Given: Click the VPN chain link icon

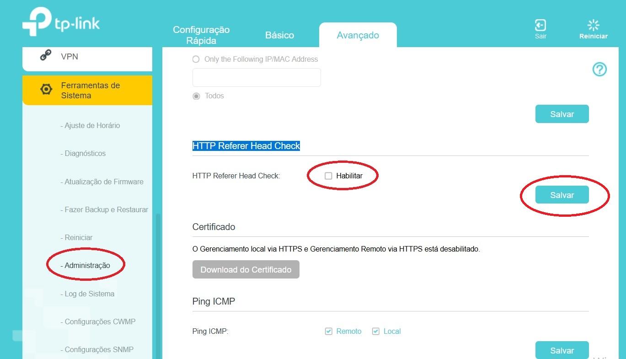Looking at the screenshot, I should (46, 56).
